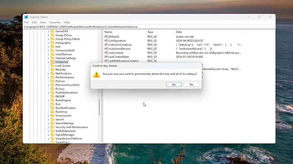Click the string value icon for (Default)

pyautogui.click(x=106, y=37)
